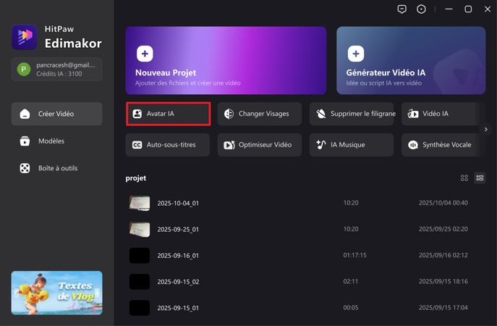Launch the Changer Visages tool
Image resolution: width=497 pixels, height=326 pixels.
coord(259,114)
